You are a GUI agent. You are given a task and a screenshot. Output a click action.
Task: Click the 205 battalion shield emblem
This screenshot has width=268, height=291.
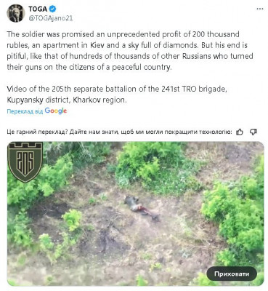click(x=25, y=162)
